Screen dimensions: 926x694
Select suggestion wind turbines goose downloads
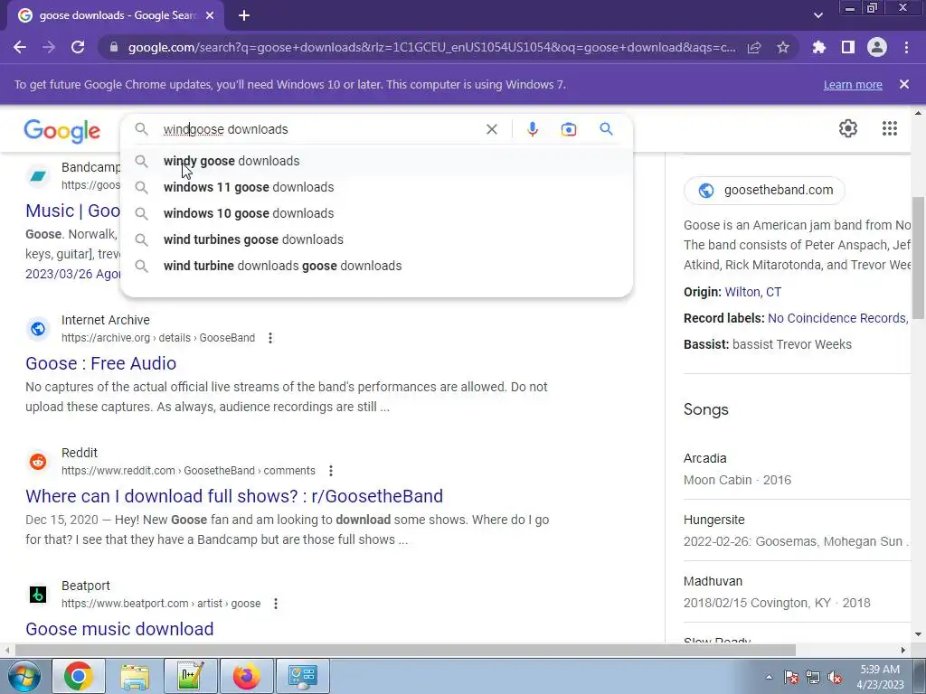pyautogui.click(x=376, y=239)
